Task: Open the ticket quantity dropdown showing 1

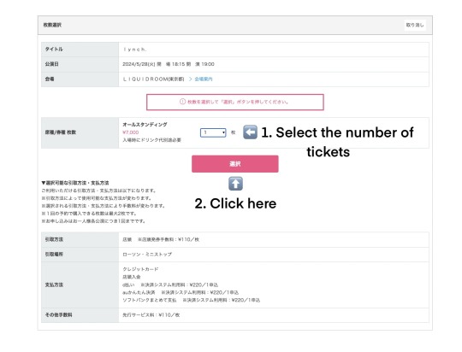Action: point(213,132)
